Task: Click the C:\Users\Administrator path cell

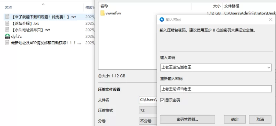Action: pos(250,13)
